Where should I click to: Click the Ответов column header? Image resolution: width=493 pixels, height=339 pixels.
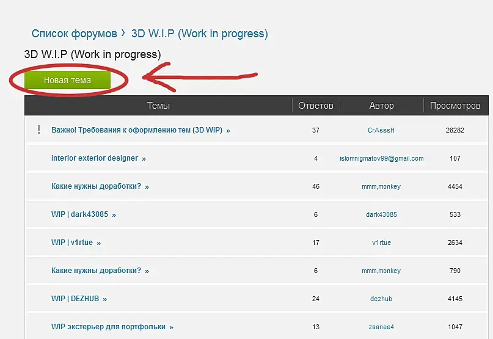(316, 105)
